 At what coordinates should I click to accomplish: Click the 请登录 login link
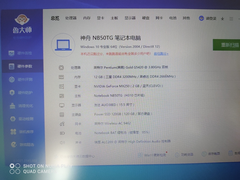point(211,18)
